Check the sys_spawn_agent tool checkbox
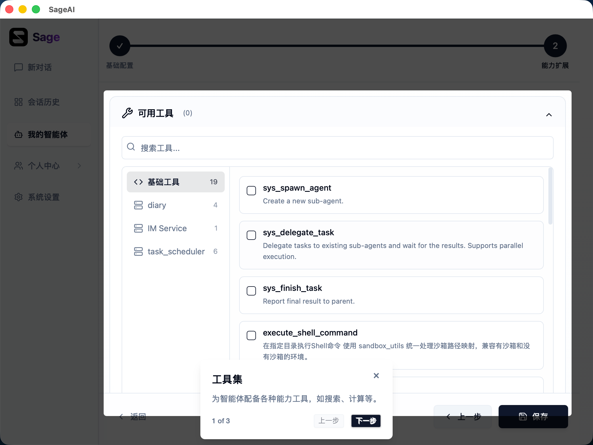 (x=251, y=191)
